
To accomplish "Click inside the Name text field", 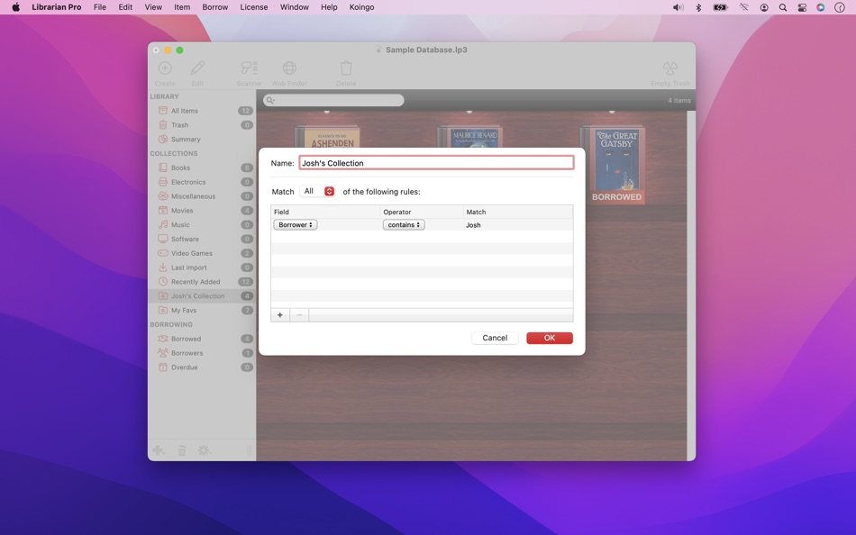I will [x=436, y=163].
